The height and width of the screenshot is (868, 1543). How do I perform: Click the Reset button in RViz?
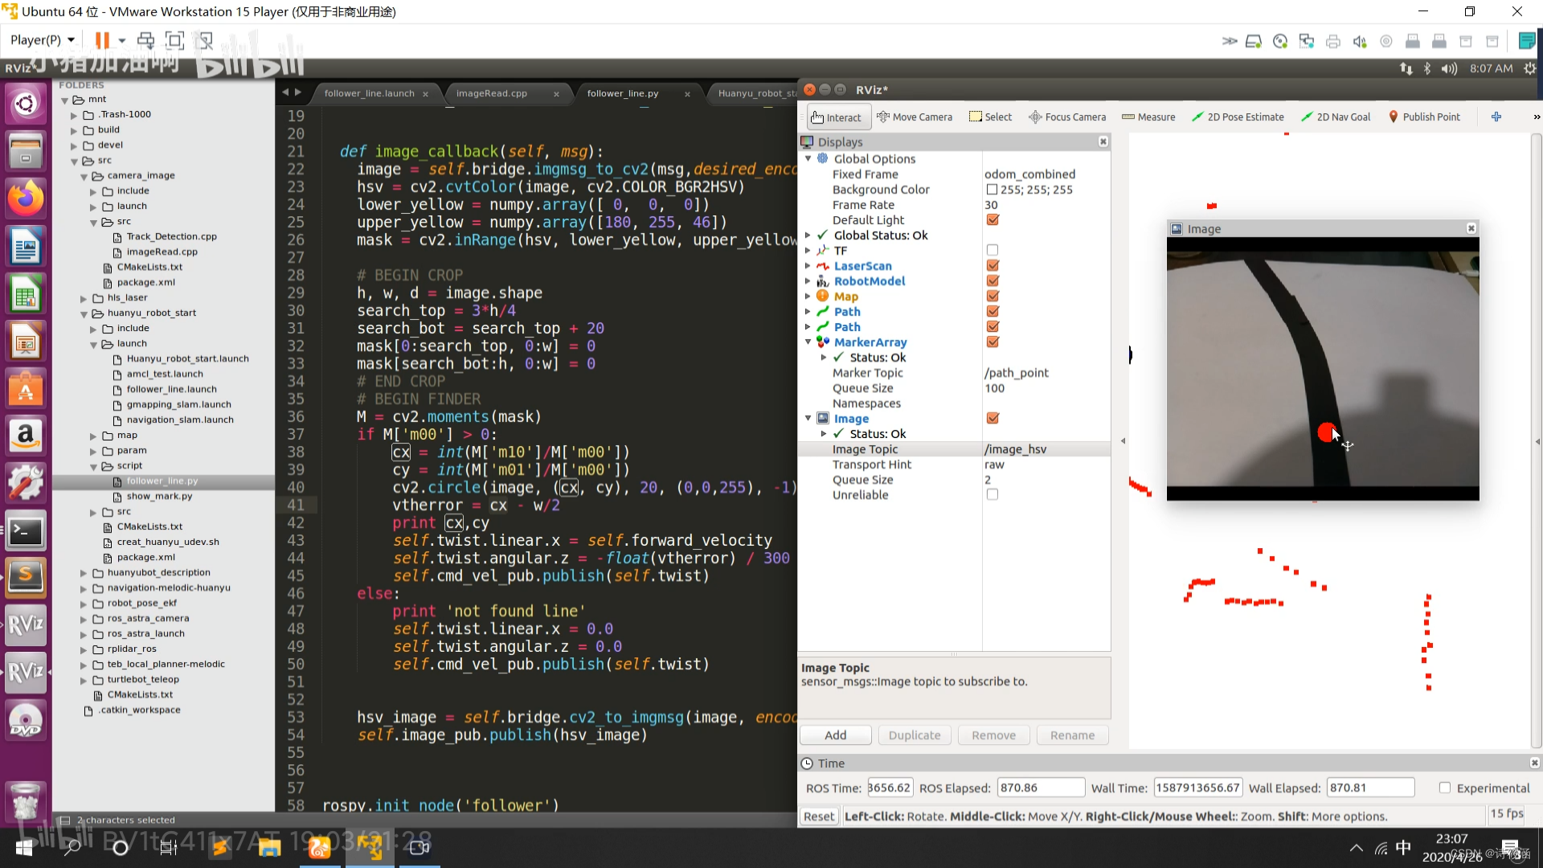pyautogui.click(x=818, y=817)
